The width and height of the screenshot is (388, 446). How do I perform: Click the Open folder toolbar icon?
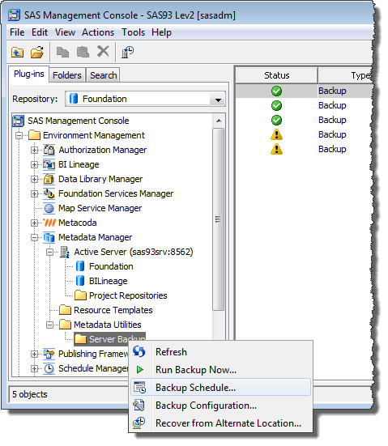pos(37,53)
